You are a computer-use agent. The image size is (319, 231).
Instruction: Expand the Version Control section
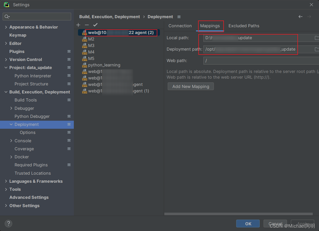(x=6, y=59)
